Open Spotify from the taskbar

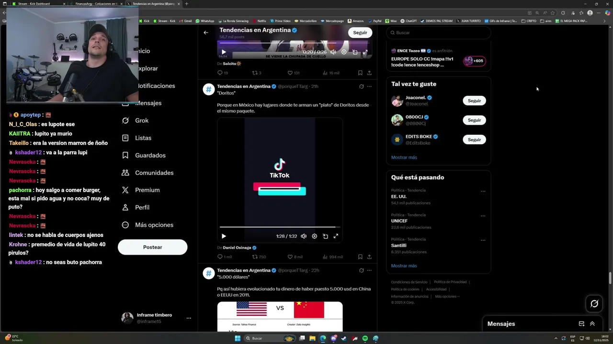pos(365,338)
